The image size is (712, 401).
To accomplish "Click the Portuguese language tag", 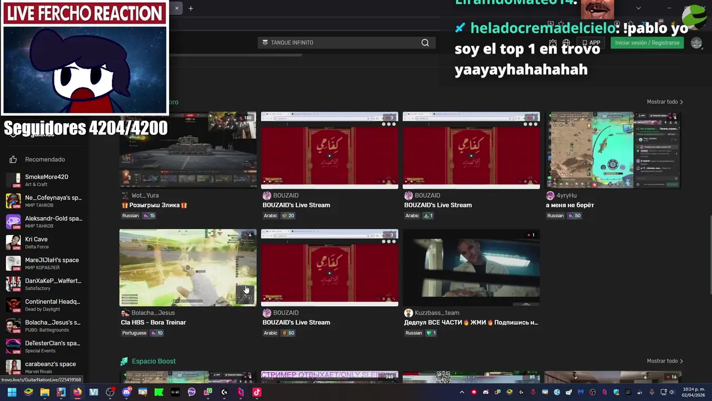I will (x=134, y=333).
